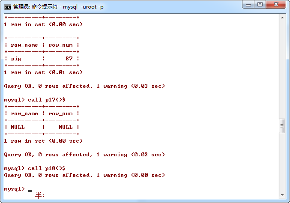Click the NULL under row_num column
Screen dimensions: 290x203
[x=66, y=127]
